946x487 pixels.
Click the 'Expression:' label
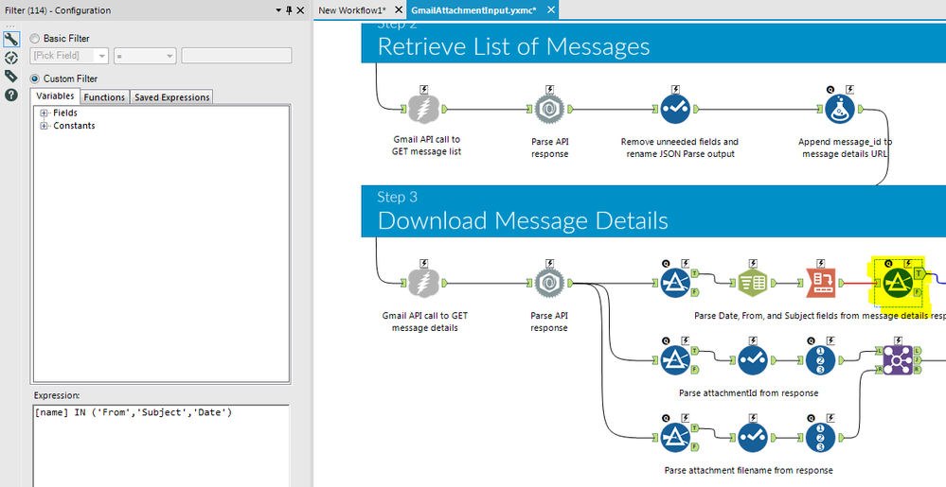pyautogui.click(x=57, y=396)
